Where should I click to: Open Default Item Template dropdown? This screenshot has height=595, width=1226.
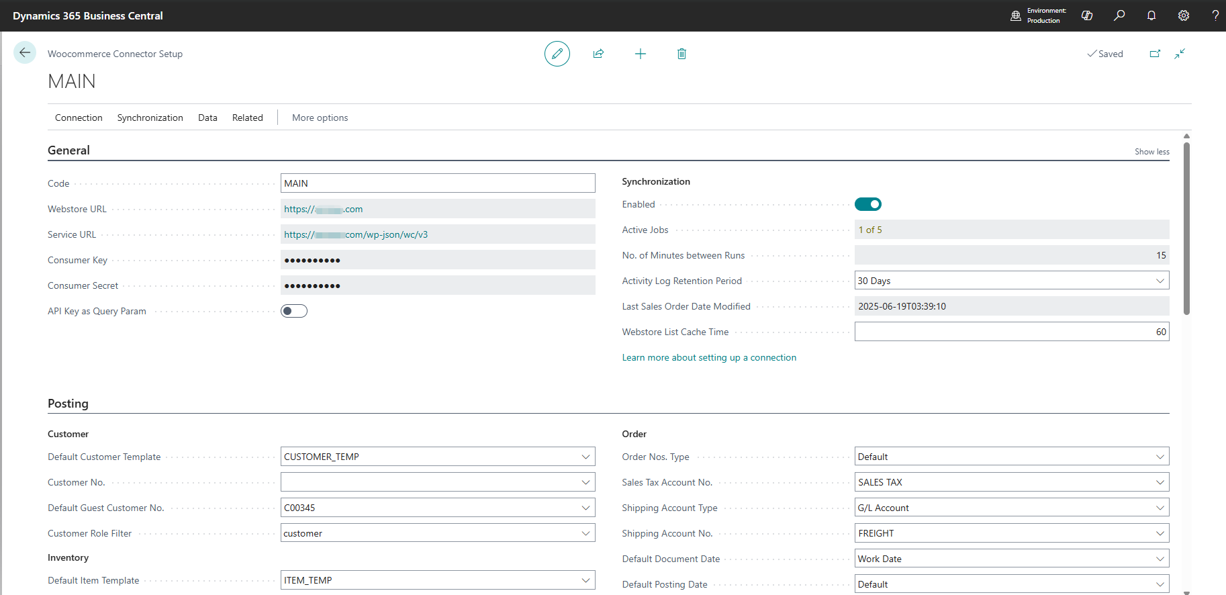point(585,580)
